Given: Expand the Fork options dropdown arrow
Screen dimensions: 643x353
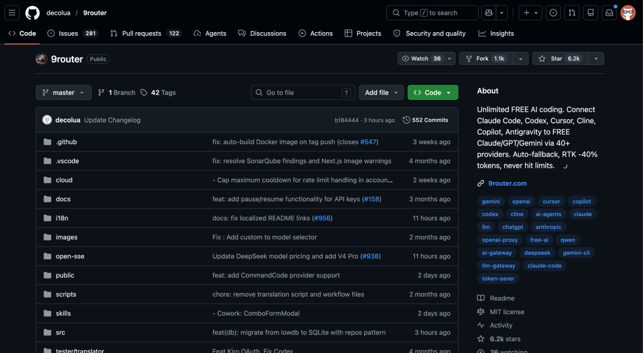Looking at the screenshot, I should 520,58.
